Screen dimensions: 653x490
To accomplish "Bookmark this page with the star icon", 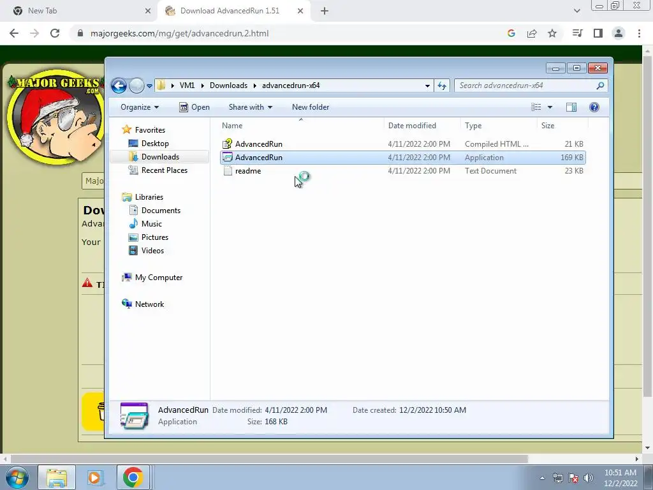I will [x=552, y=33].
